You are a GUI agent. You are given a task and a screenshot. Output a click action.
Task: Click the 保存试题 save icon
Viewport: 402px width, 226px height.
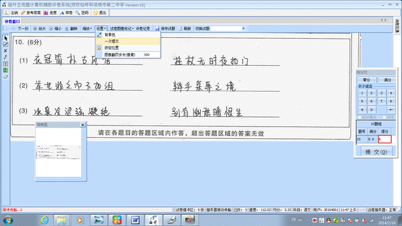pos(157,29)
